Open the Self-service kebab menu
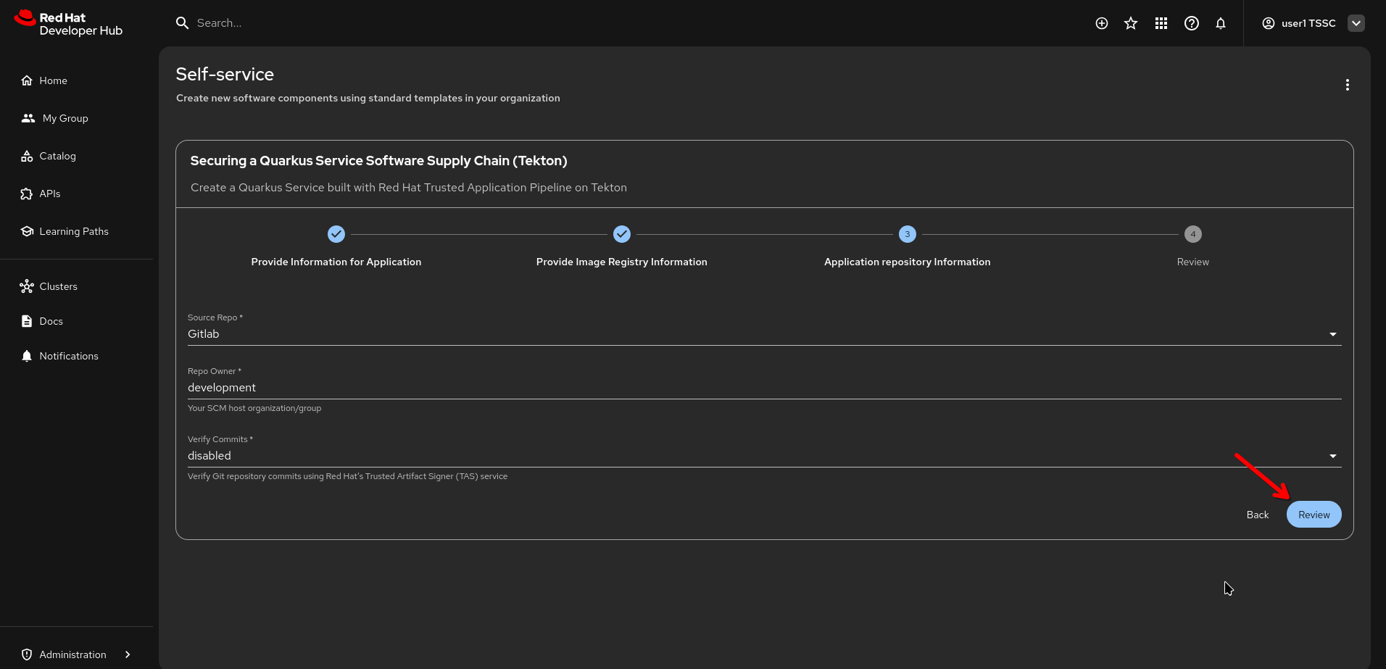1386x669 pixels. [1347, 85]
